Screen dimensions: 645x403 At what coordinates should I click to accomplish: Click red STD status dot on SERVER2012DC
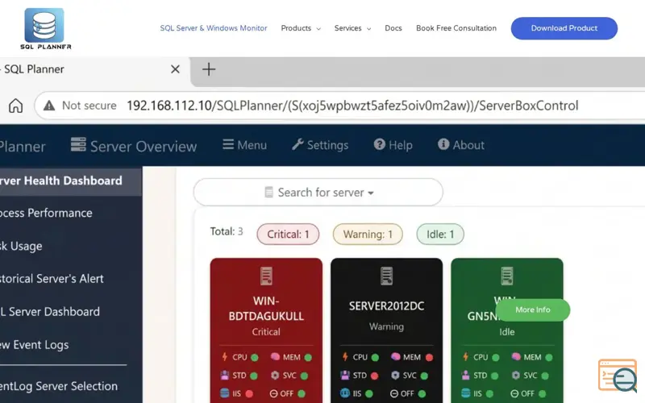click(x=374, y=376)
